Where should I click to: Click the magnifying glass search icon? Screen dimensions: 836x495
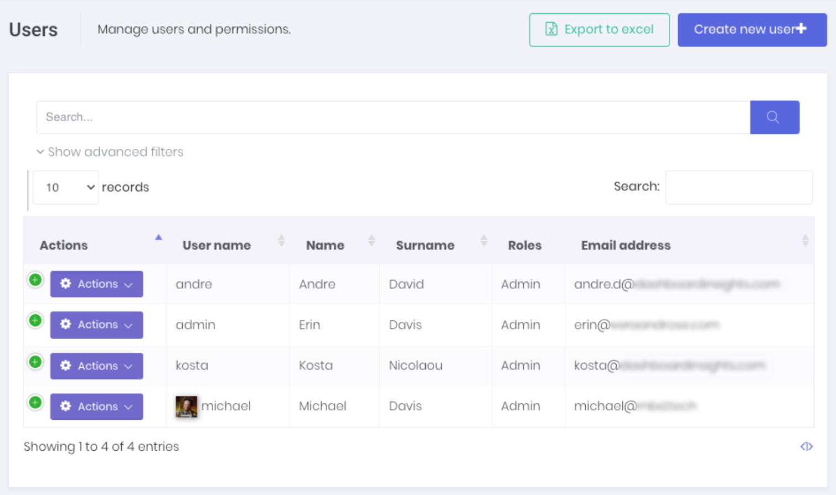[x=773, y=117]
